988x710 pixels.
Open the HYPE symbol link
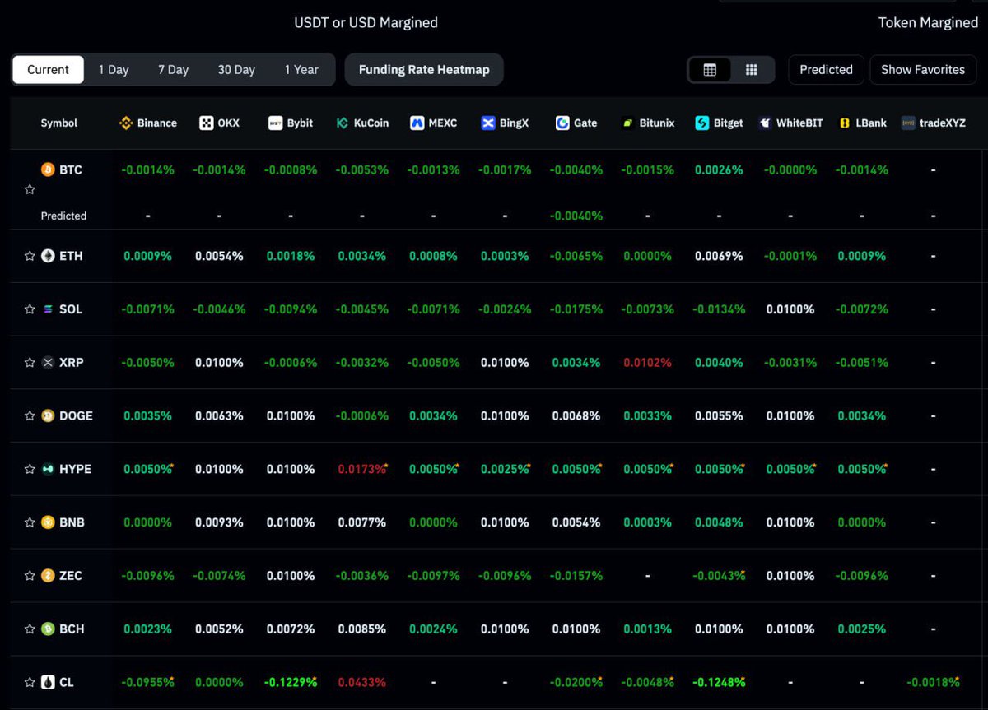[x=75, y=469]
